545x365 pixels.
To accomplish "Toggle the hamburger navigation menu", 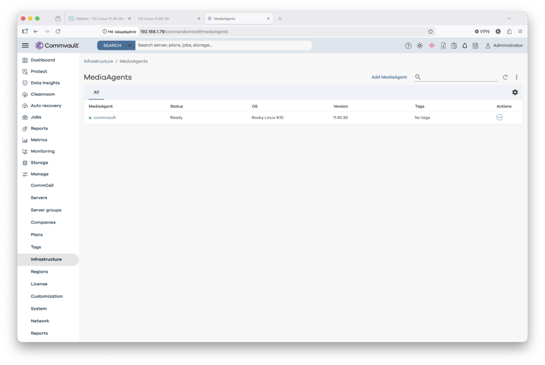I will (26, 46).
